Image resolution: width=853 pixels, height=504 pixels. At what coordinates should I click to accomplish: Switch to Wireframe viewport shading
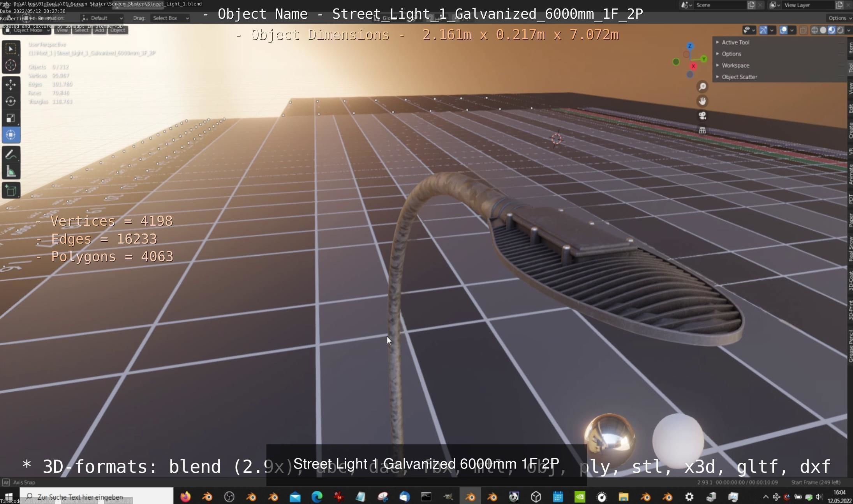[x=814, y=30]
